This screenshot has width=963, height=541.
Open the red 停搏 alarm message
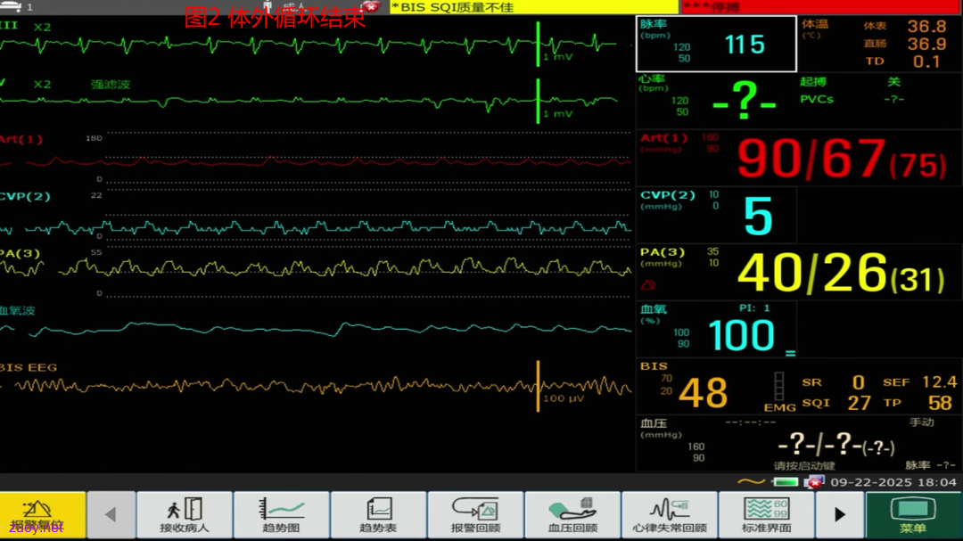[821, 7]
